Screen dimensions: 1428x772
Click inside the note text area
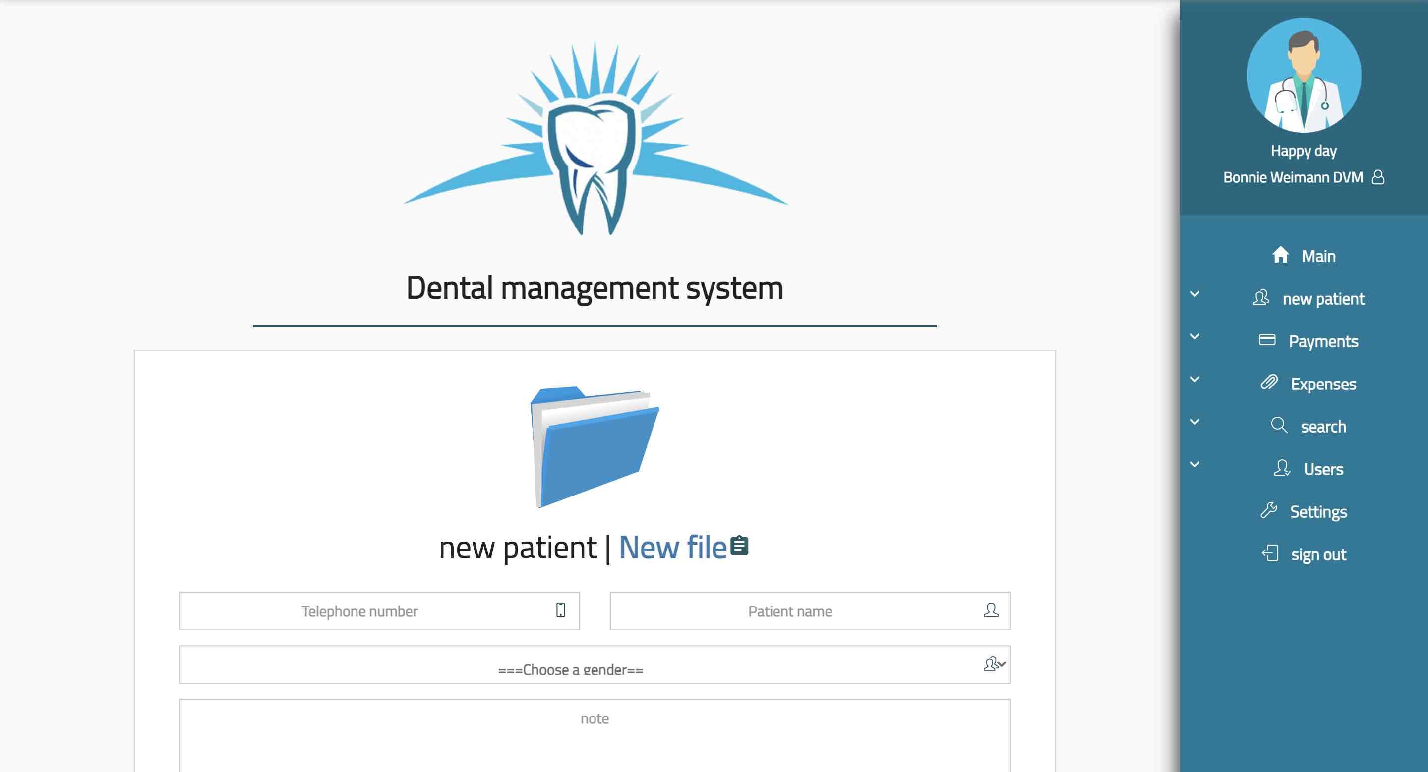(x=595, y=735)
